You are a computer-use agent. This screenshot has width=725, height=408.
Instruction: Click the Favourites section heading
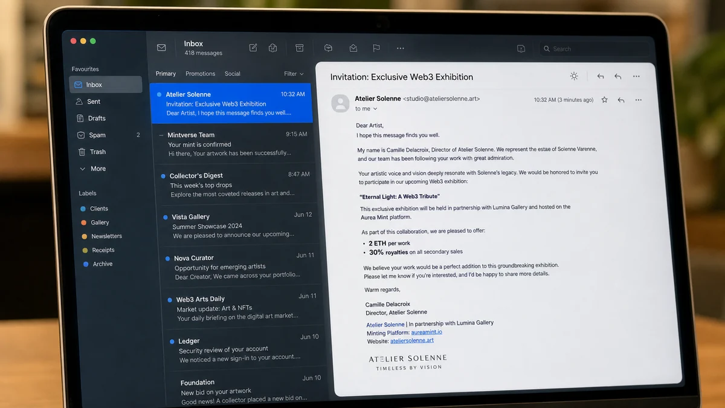click(x=85, y=69)
